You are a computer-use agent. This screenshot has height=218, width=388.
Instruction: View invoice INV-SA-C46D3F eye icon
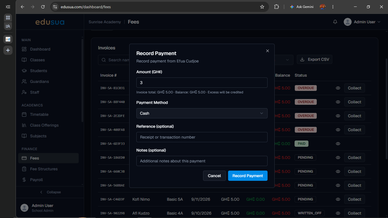click(338, 199)
